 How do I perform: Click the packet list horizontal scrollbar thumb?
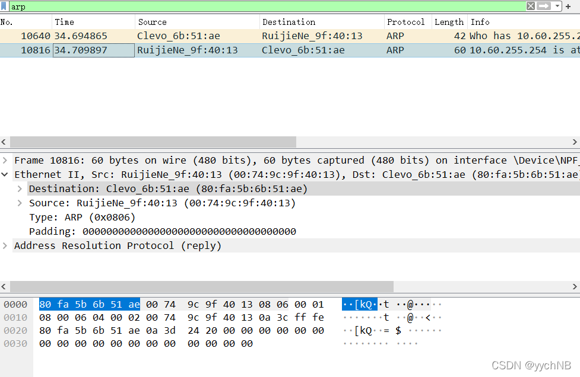153,142
